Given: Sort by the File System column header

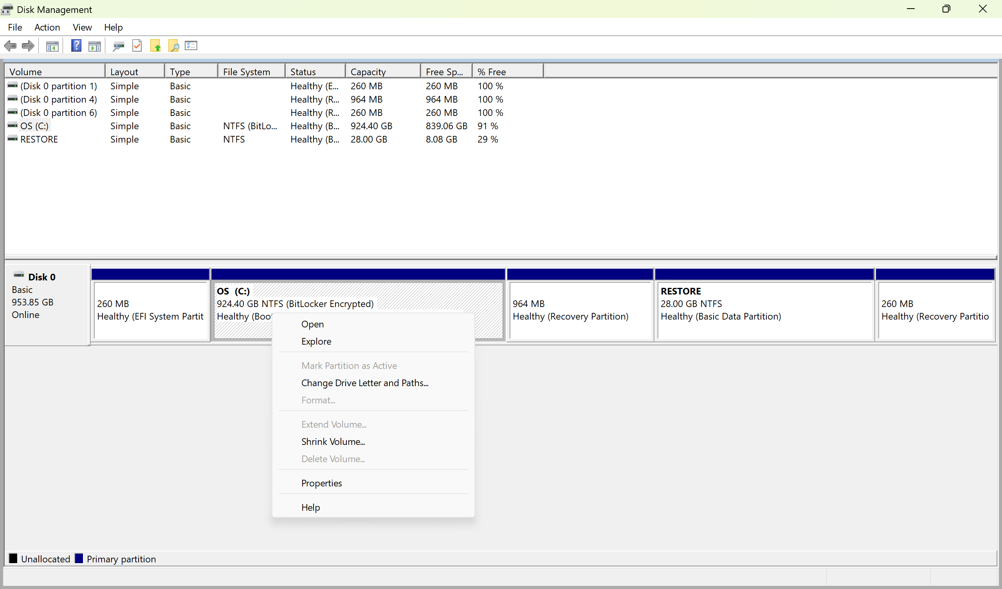Looking at the screenshot, I should tap(251, 72).
